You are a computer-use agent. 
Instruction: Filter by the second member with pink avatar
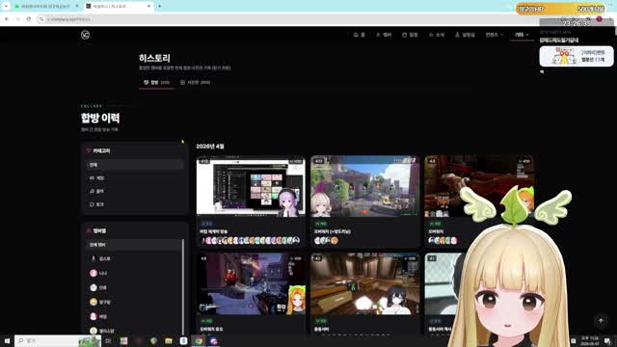[133, 273]
